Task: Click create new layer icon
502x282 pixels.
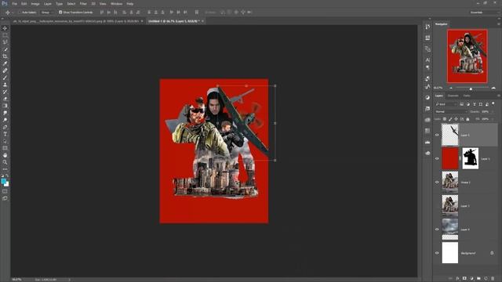Action: coord(486,279)
